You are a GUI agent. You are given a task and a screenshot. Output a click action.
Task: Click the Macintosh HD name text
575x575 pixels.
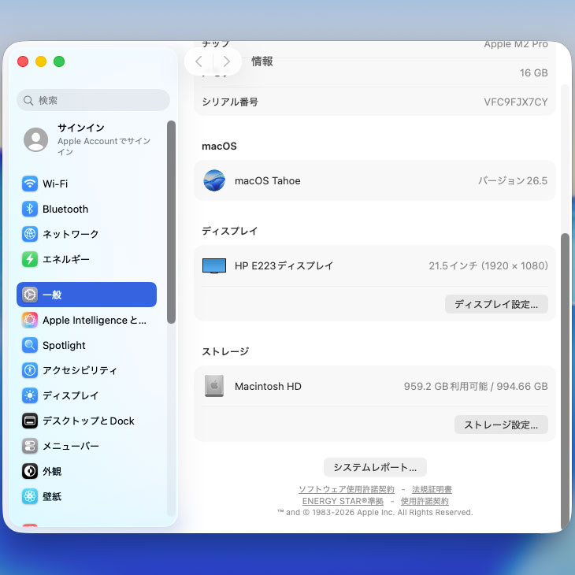click(x=268, y=386)
